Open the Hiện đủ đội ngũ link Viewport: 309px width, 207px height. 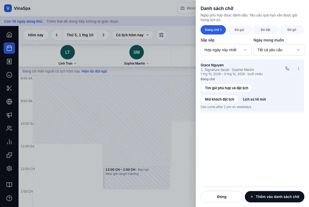(x=94, y=71)
